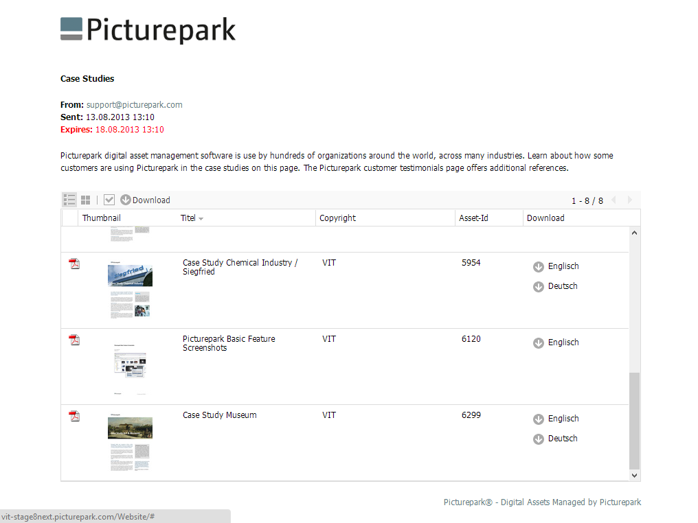Click the asset list scrollbar thumb

634,421
